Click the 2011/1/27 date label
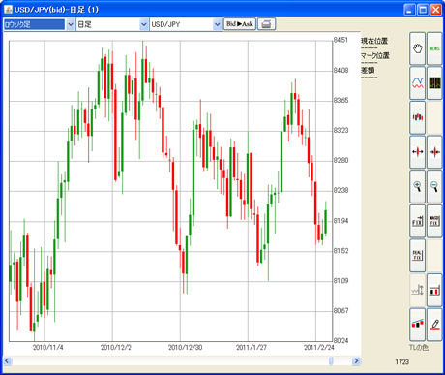 click(252, 348)
